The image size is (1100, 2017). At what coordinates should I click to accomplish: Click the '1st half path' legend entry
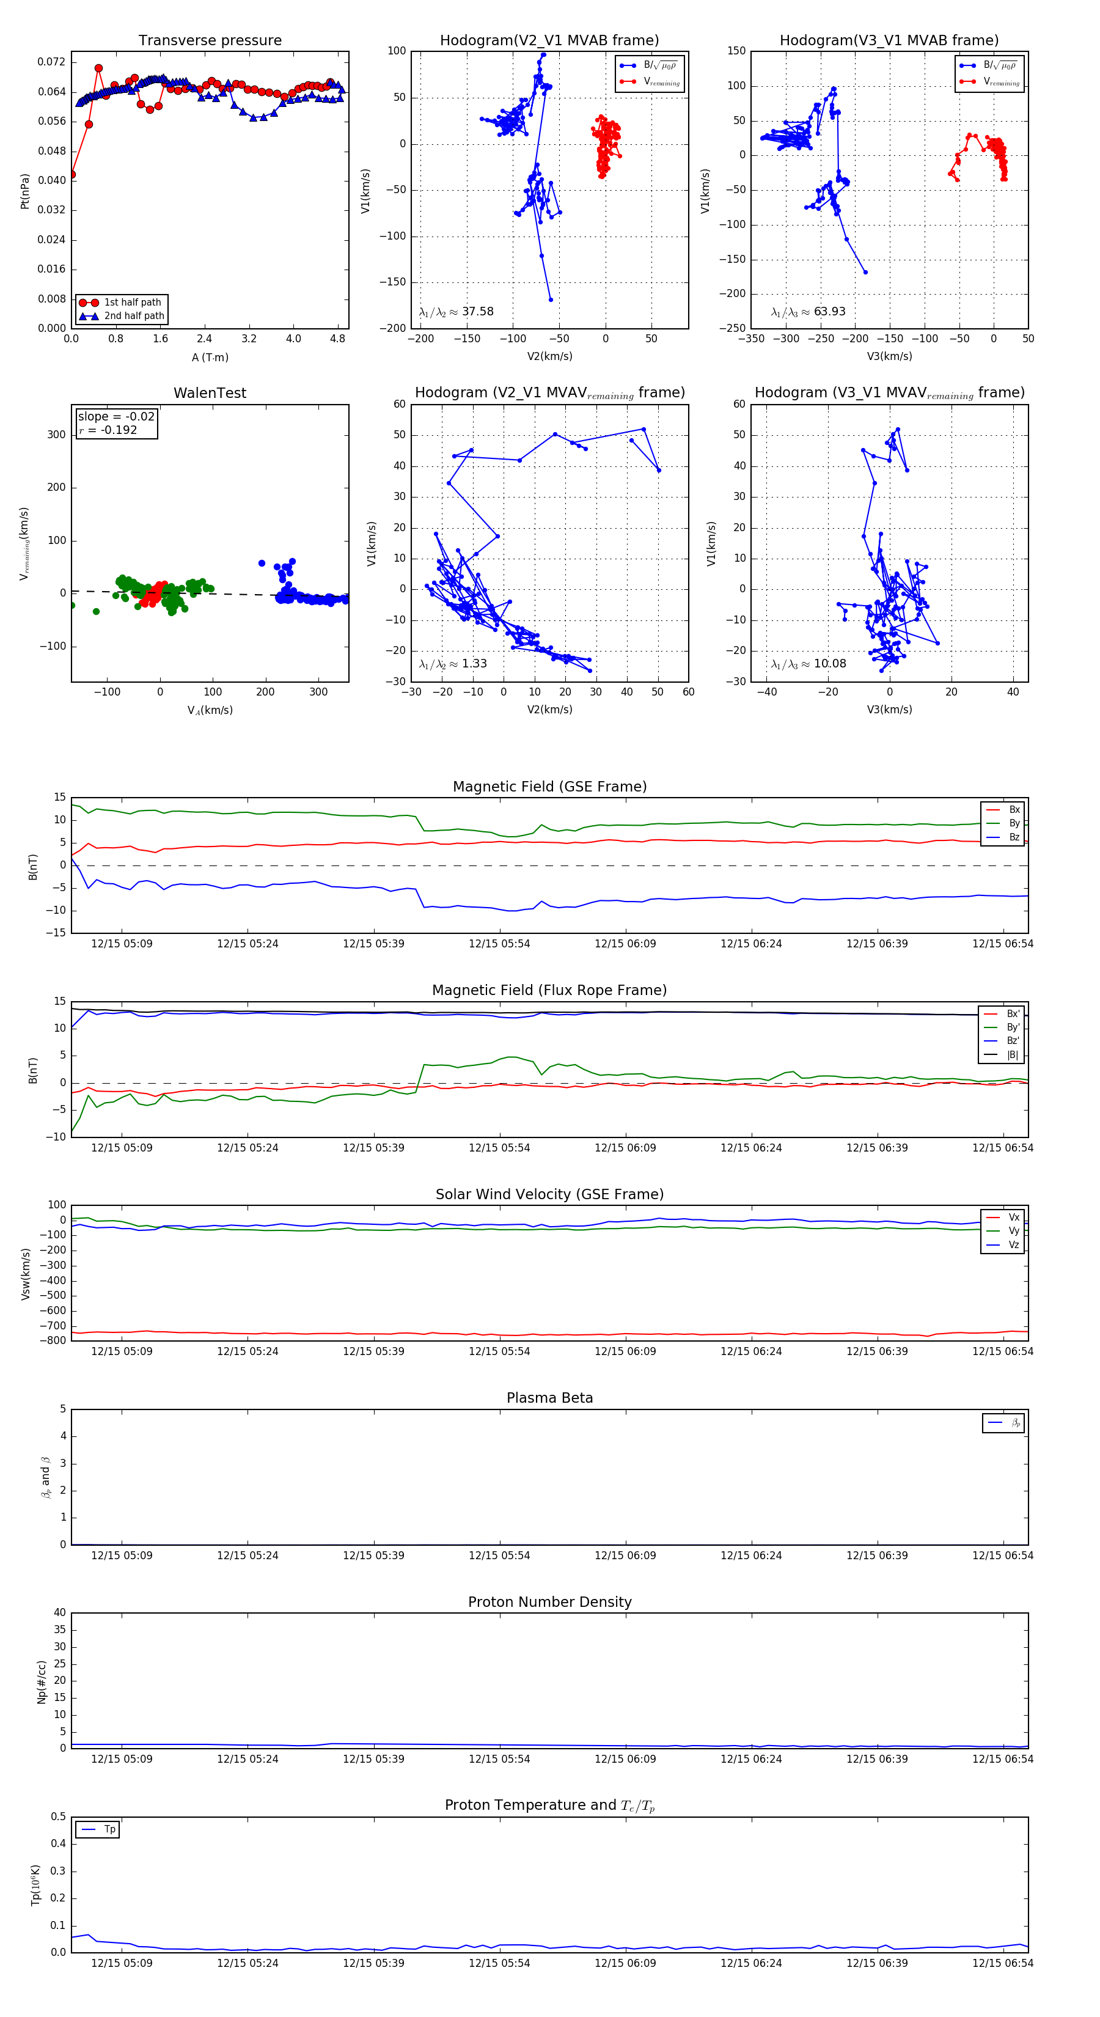(122, 302)
